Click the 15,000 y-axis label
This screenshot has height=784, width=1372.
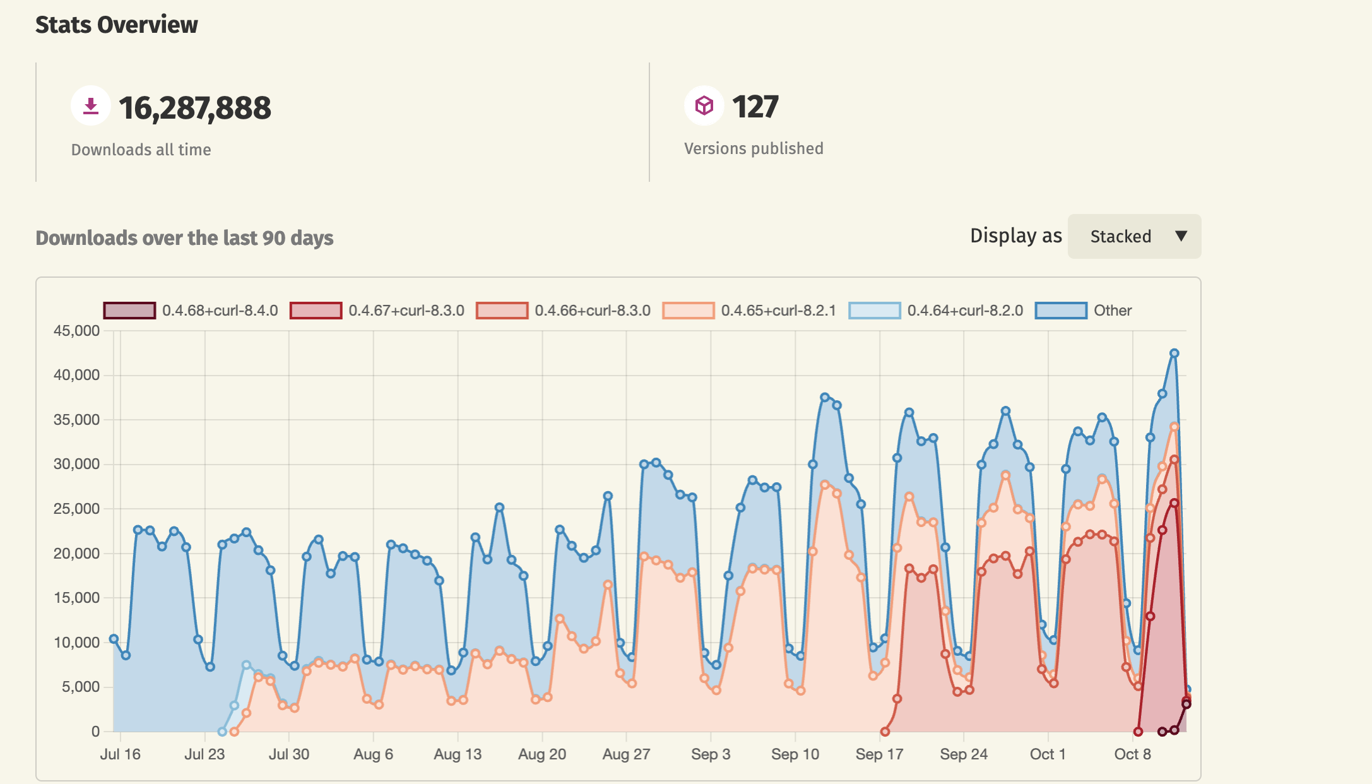(x=76, y=598)
